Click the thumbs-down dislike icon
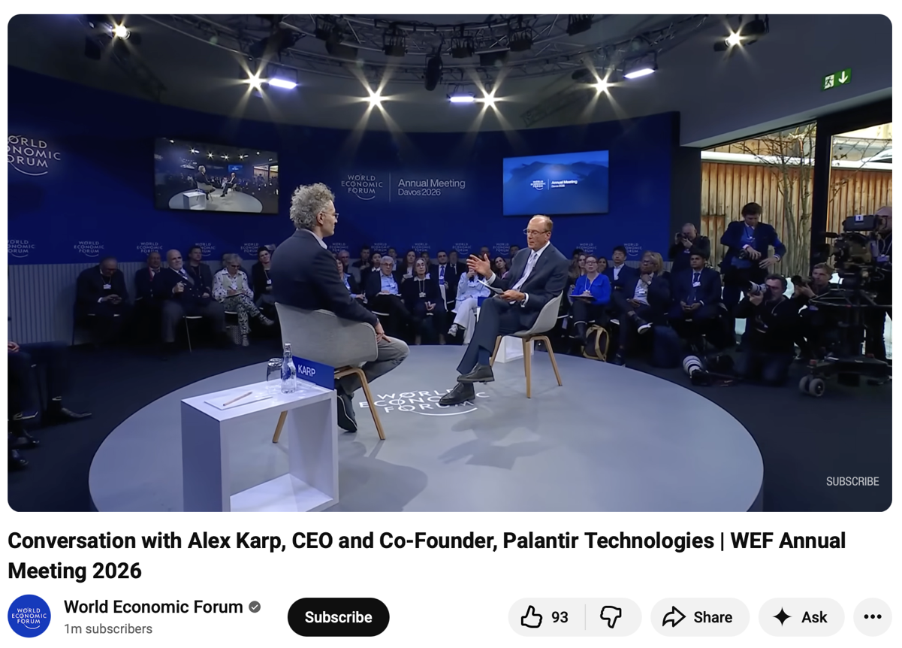Image resolution: width=902 pixels, height=648 pixels. click(x=611, y=617)
